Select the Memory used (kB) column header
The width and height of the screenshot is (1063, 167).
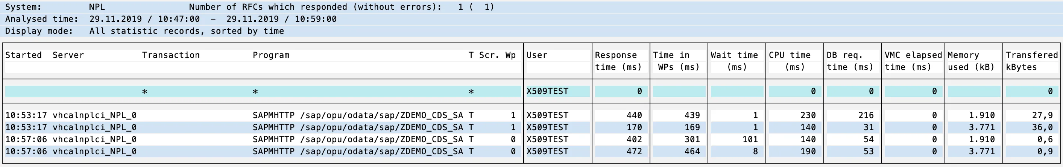971,61
